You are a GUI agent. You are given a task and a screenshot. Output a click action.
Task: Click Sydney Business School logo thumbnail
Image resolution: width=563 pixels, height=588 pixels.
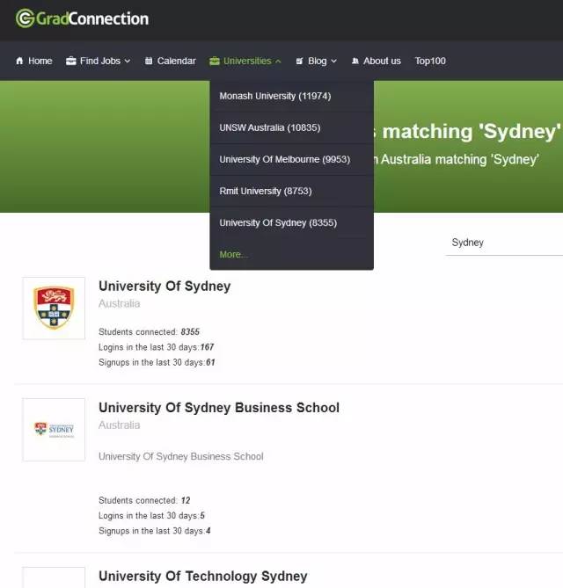pyautogui.click(x=54, y=430)
